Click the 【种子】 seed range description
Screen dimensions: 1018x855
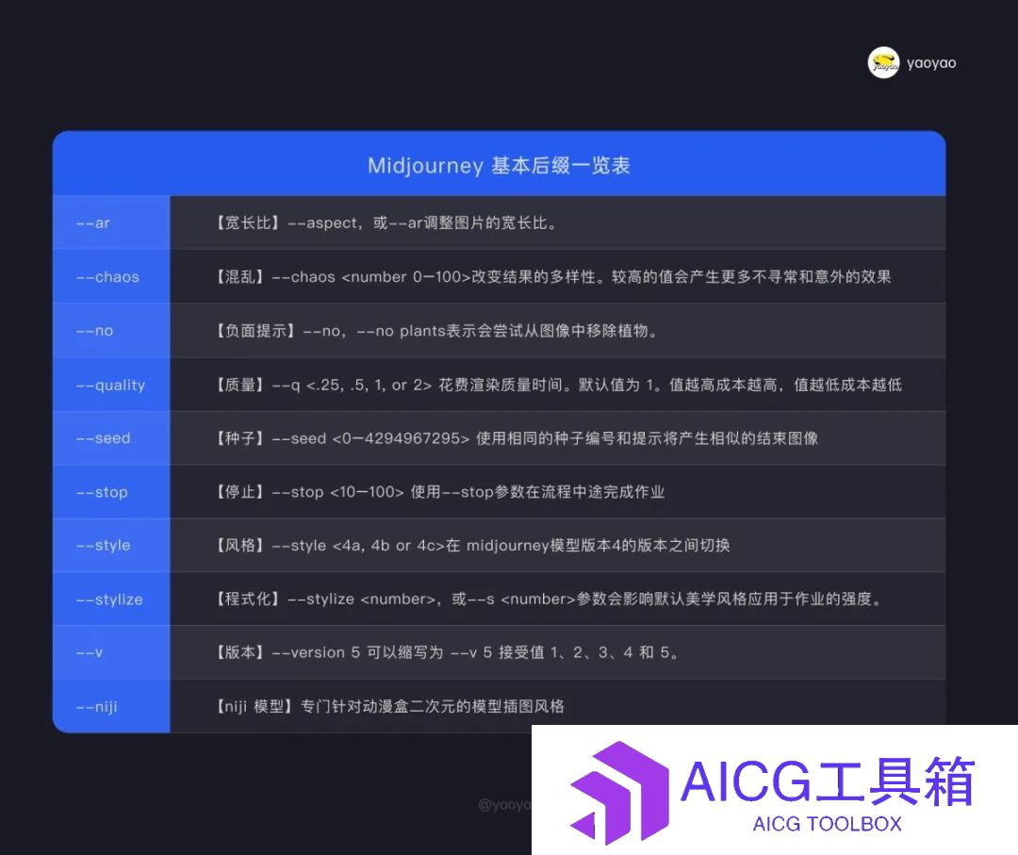point(517,438)
